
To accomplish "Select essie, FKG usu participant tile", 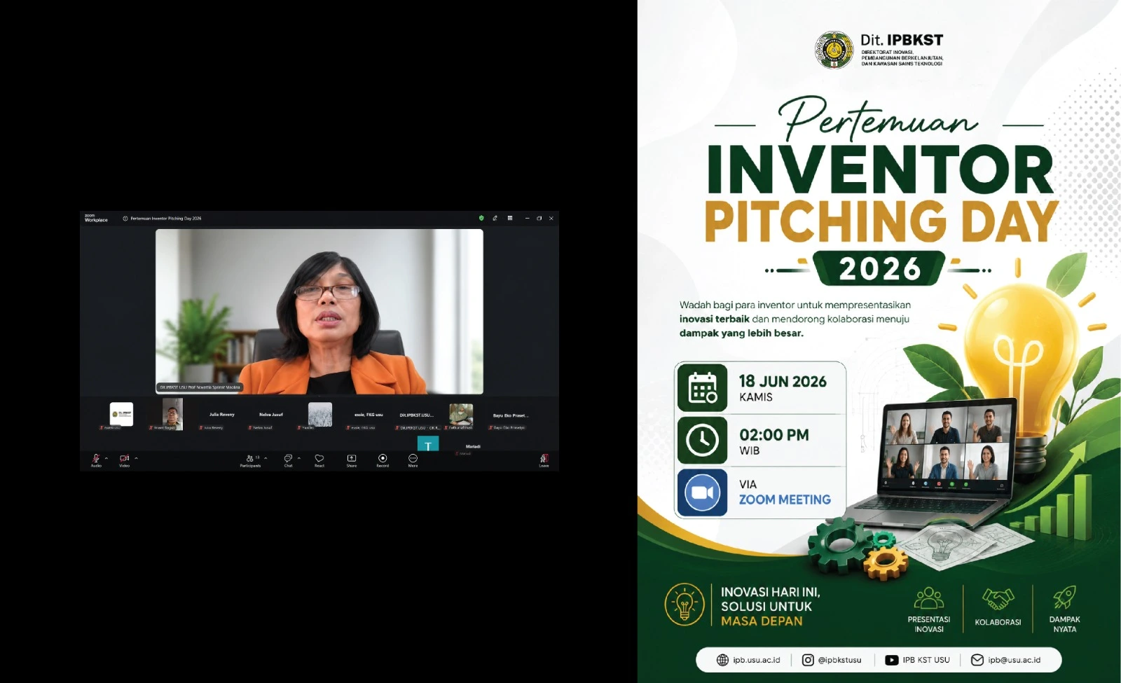I will 369,415.
